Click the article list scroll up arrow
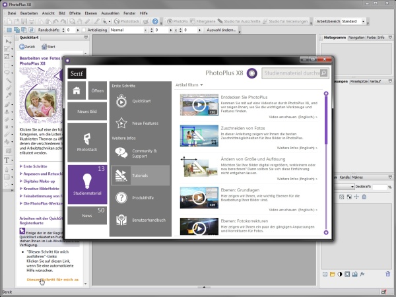The height and width of the screenshot is (297, 396). (x=326, y=94)
